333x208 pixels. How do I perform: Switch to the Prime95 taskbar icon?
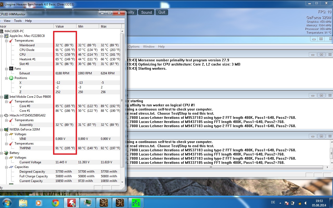[136, 203]
